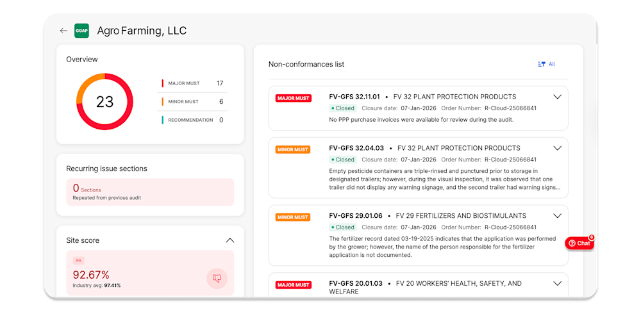
Task: Click Closed status on FV-GFS 32.04.03
Action: [343, 160]
